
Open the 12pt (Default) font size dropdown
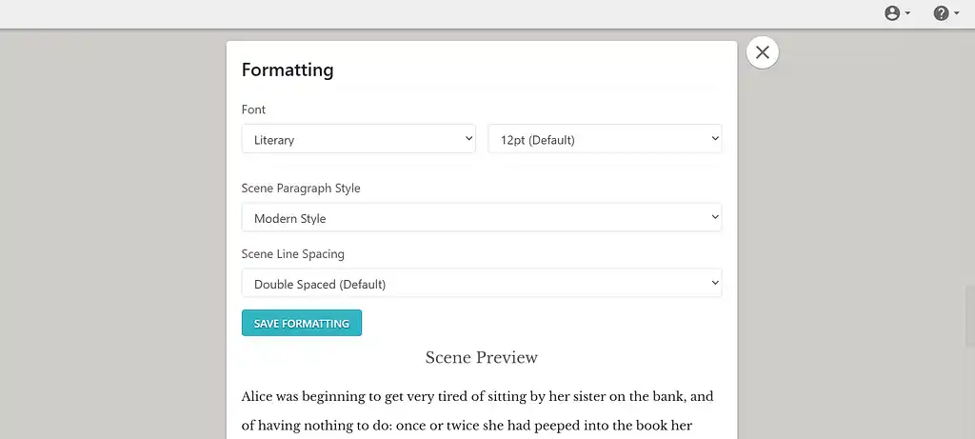click(605, 139)
